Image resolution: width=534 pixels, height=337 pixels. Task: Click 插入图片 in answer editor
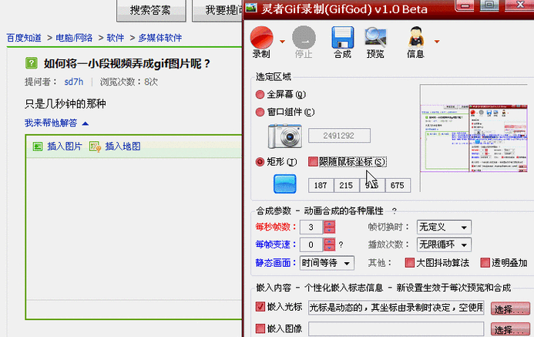coord(58,147)
